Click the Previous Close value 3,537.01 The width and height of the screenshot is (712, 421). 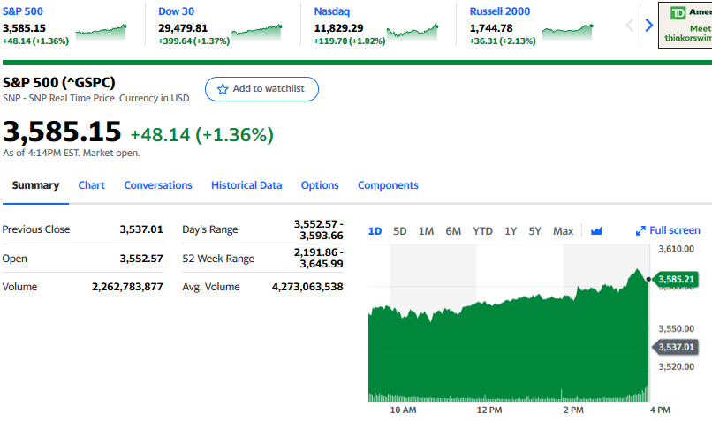141,229
